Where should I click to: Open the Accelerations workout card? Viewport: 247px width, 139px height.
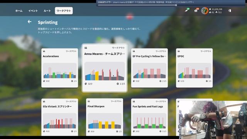(x=60, y=68)
